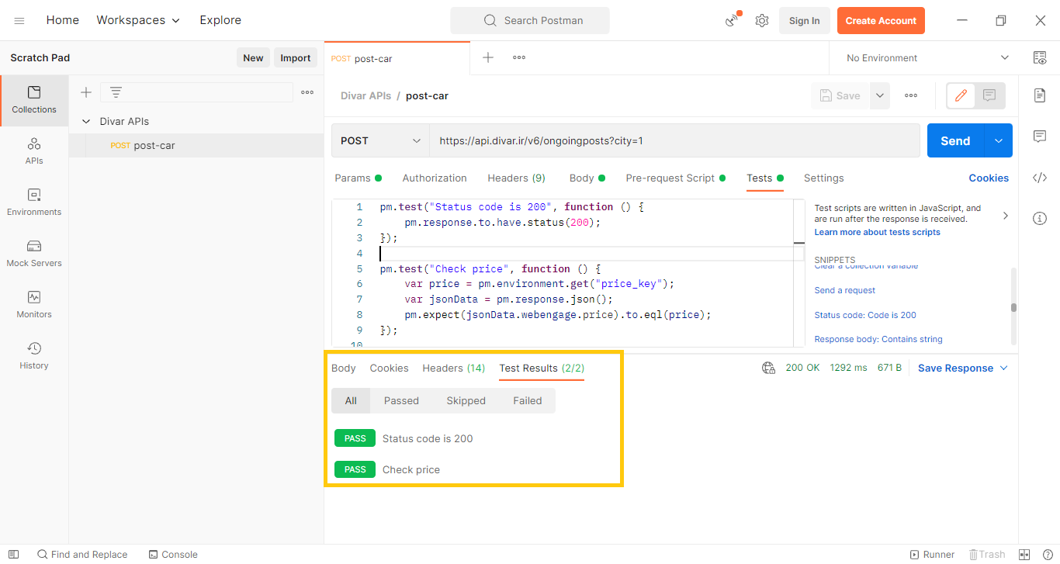
Task: Open Learn more about tests scripts link
Action: [x=877, y=232]
